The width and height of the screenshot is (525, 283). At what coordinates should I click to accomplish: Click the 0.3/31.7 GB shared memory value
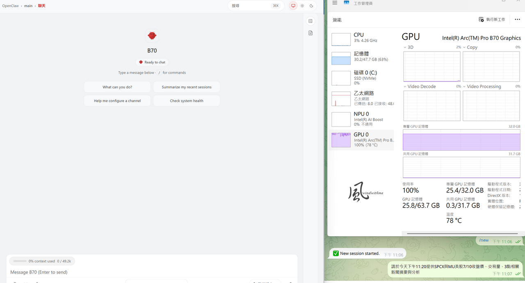tap(463, 206)
